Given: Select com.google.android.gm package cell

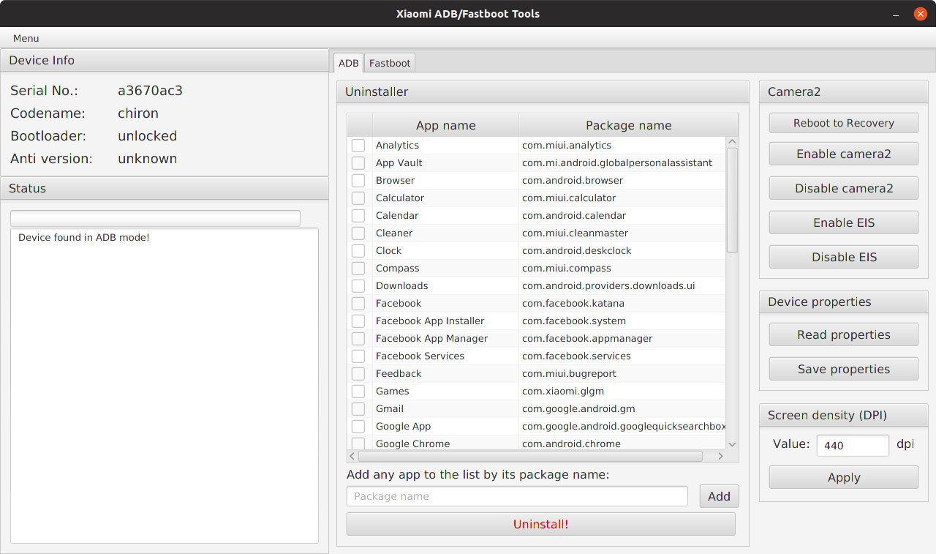Looking at the screenshot, I should click(622, 409).
